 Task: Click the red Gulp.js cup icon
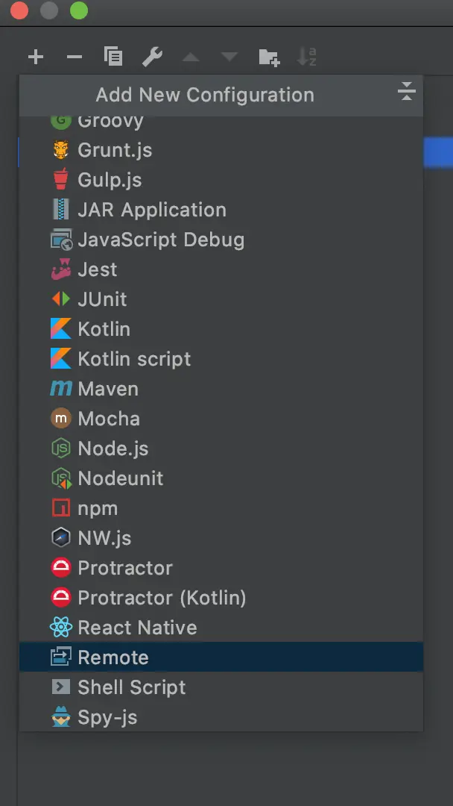pyautogui.click(x=61, y=179)
